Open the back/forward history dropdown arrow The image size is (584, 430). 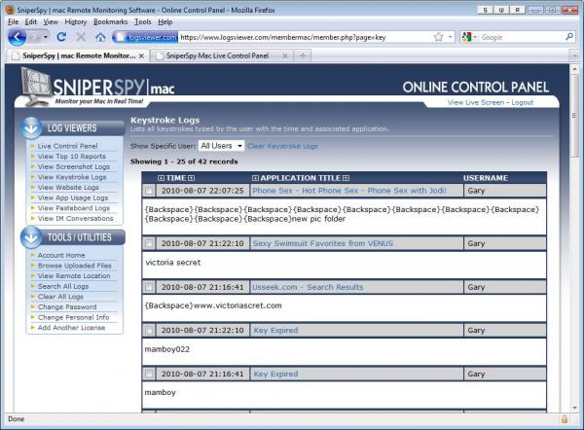tap(46, 37)
